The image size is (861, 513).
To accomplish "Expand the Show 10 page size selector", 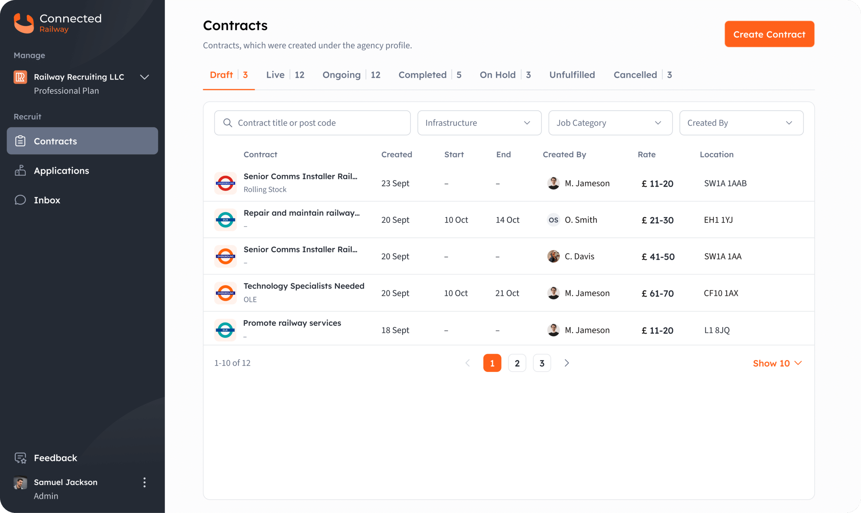I will (x=777, y=363).
